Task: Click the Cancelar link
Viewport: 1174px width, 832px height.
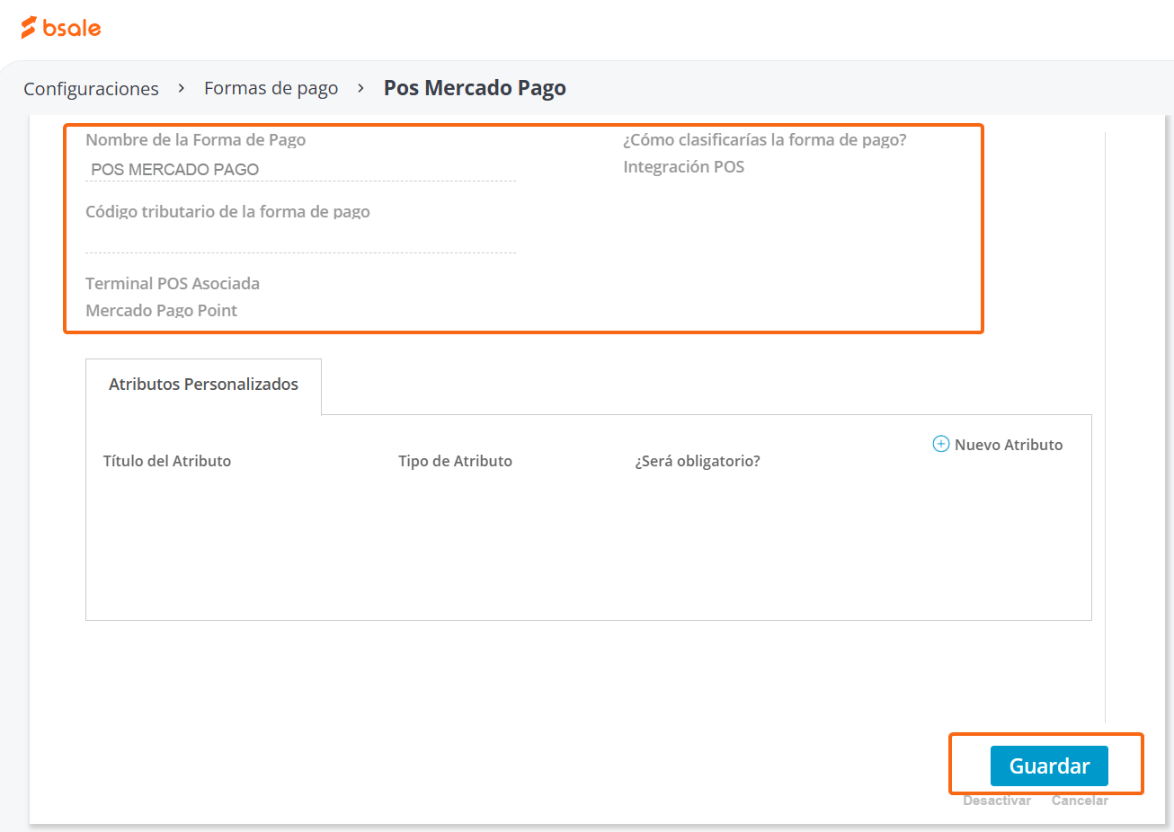Action: [1080, 801]
